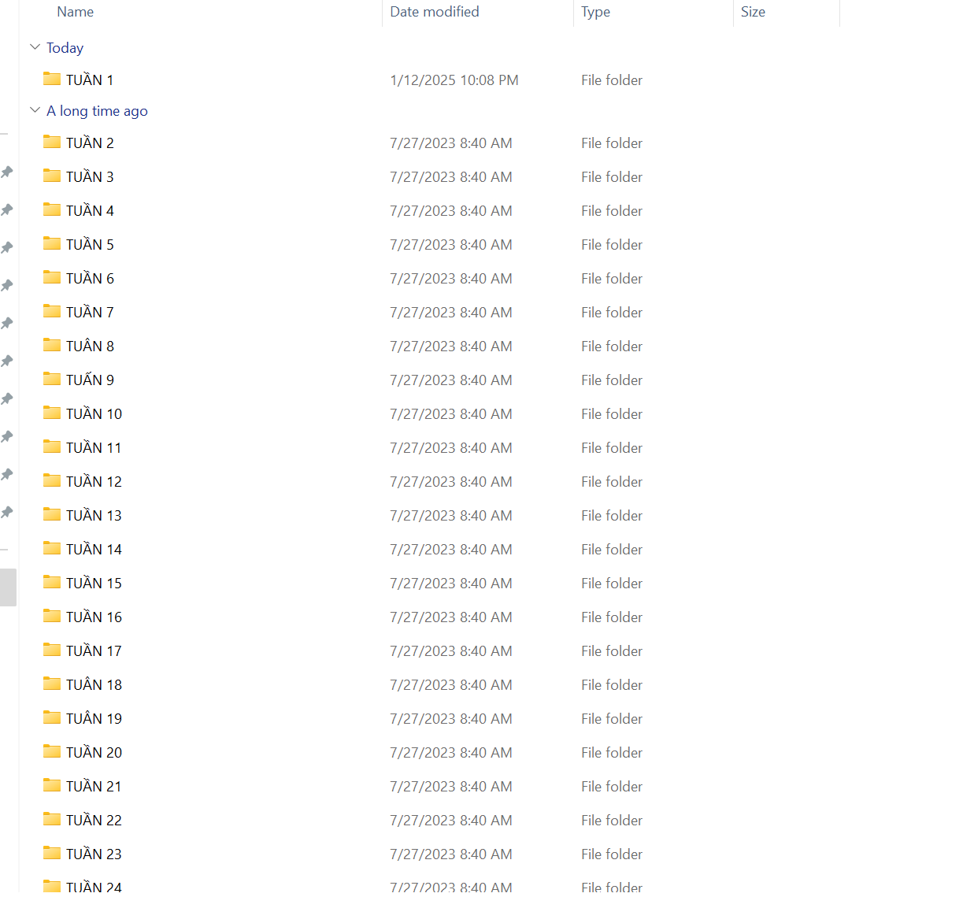Select folder icon of TUẦN 18
Screen dimensions: 974x908
tap(52, 684)
